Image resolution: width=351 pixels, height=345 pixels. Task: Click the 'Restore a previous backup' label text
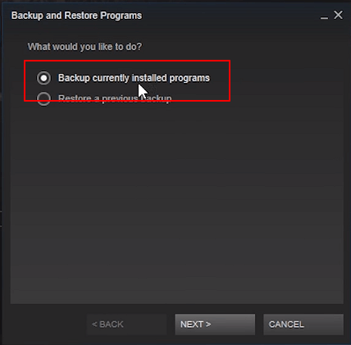pos(115,98)
